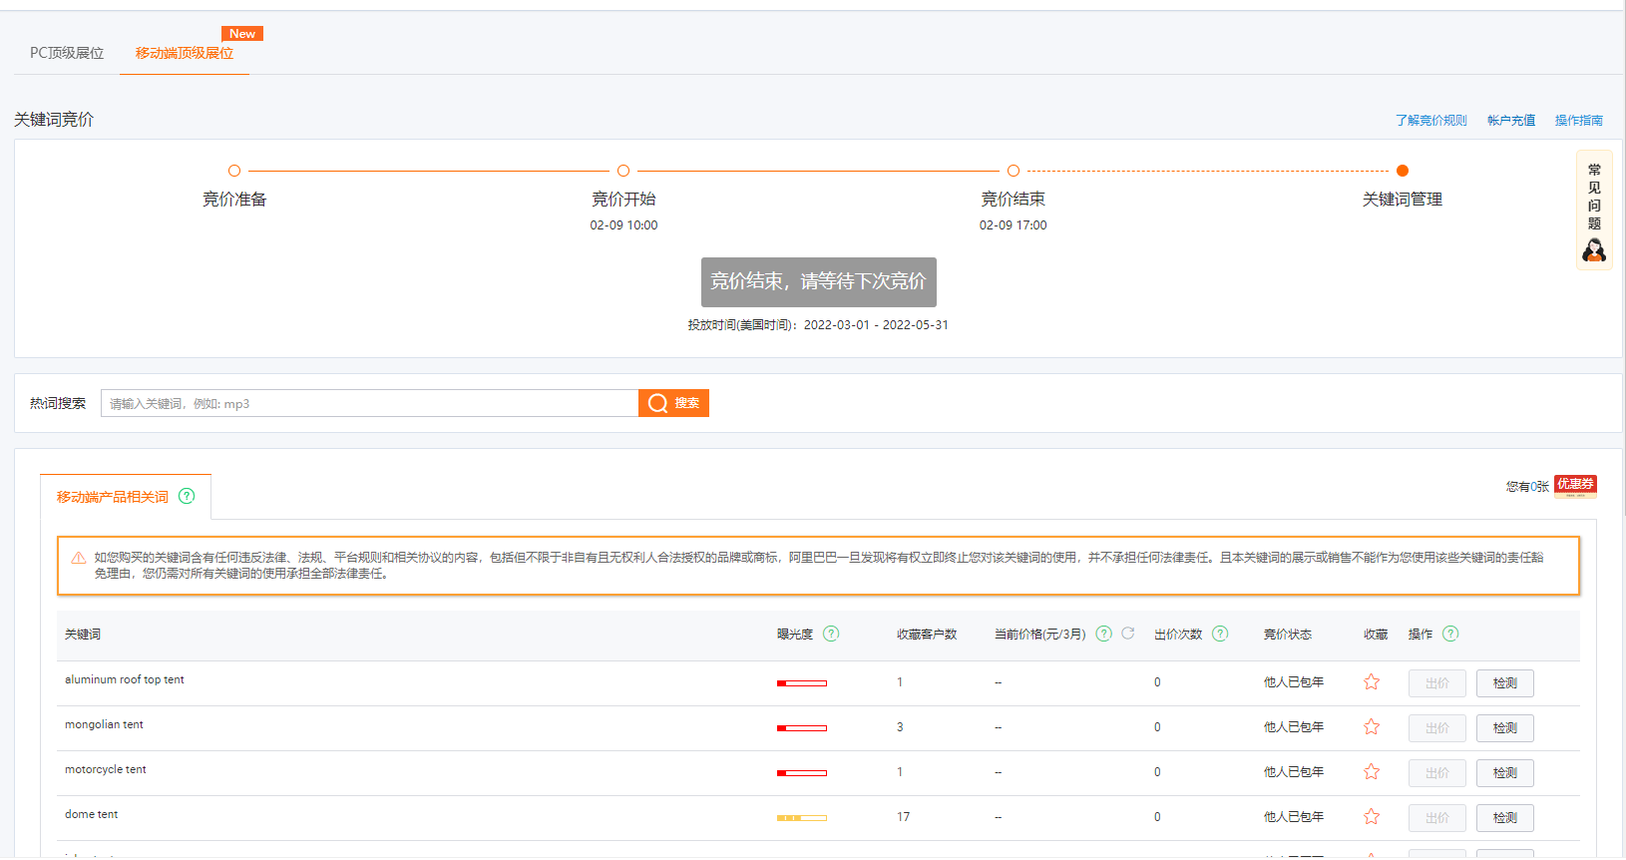
Task: Select keyword 'dome tent'
Action: click(x=92, y=814)
